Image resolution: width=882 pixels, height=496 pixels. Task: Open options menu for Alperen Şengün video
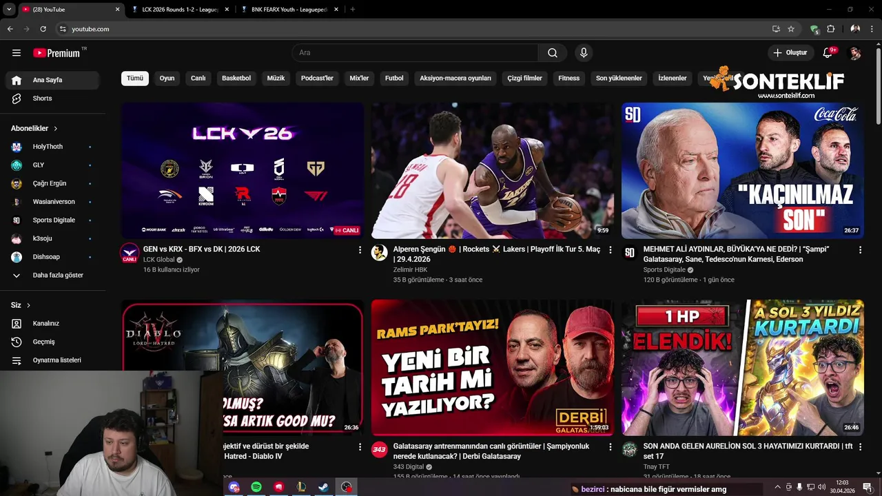(x=610, y=250)
